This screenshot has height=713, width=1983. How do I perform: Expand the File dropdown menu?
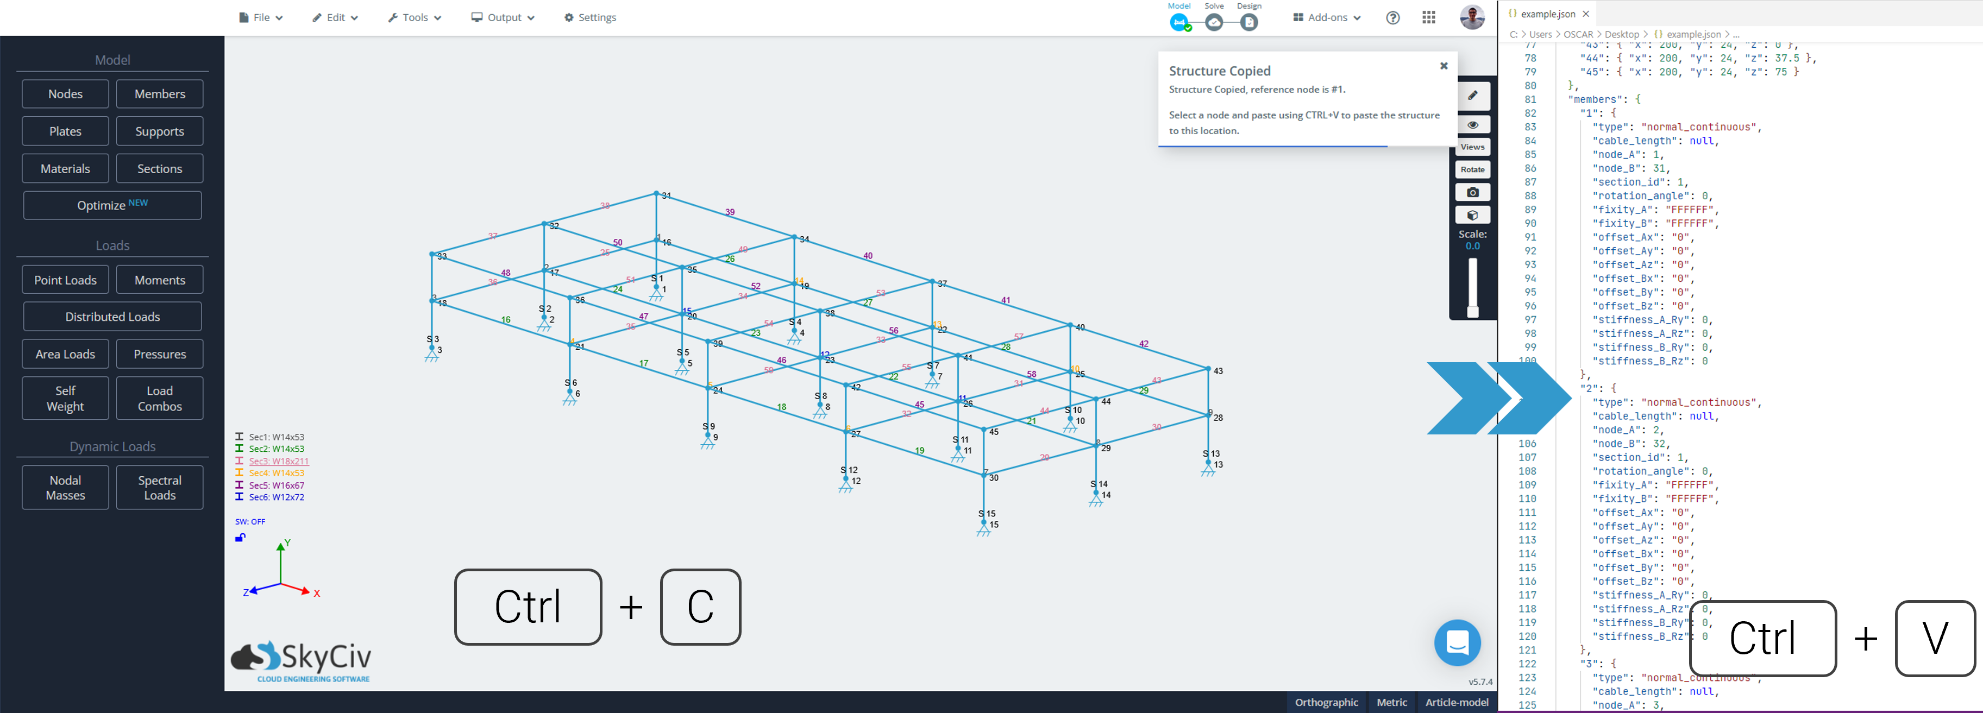click(261, 18)
